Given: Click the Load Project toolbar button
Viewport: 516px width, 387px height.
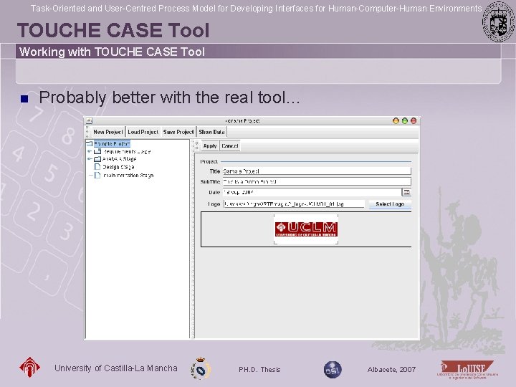Looking at the screenshot, I should tap(143, 132).
